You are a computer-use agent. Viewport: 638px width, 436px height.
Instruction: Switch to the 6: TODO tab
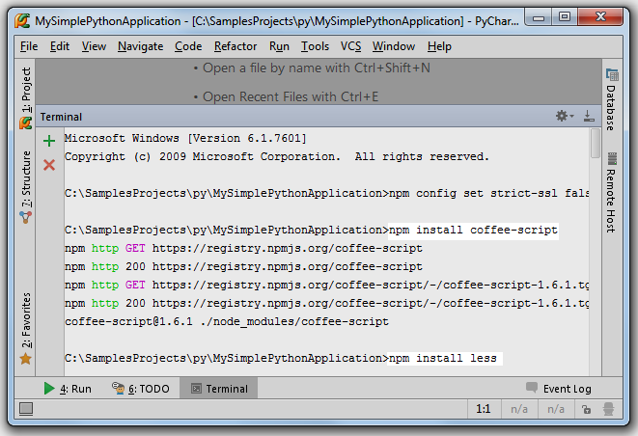141,389
